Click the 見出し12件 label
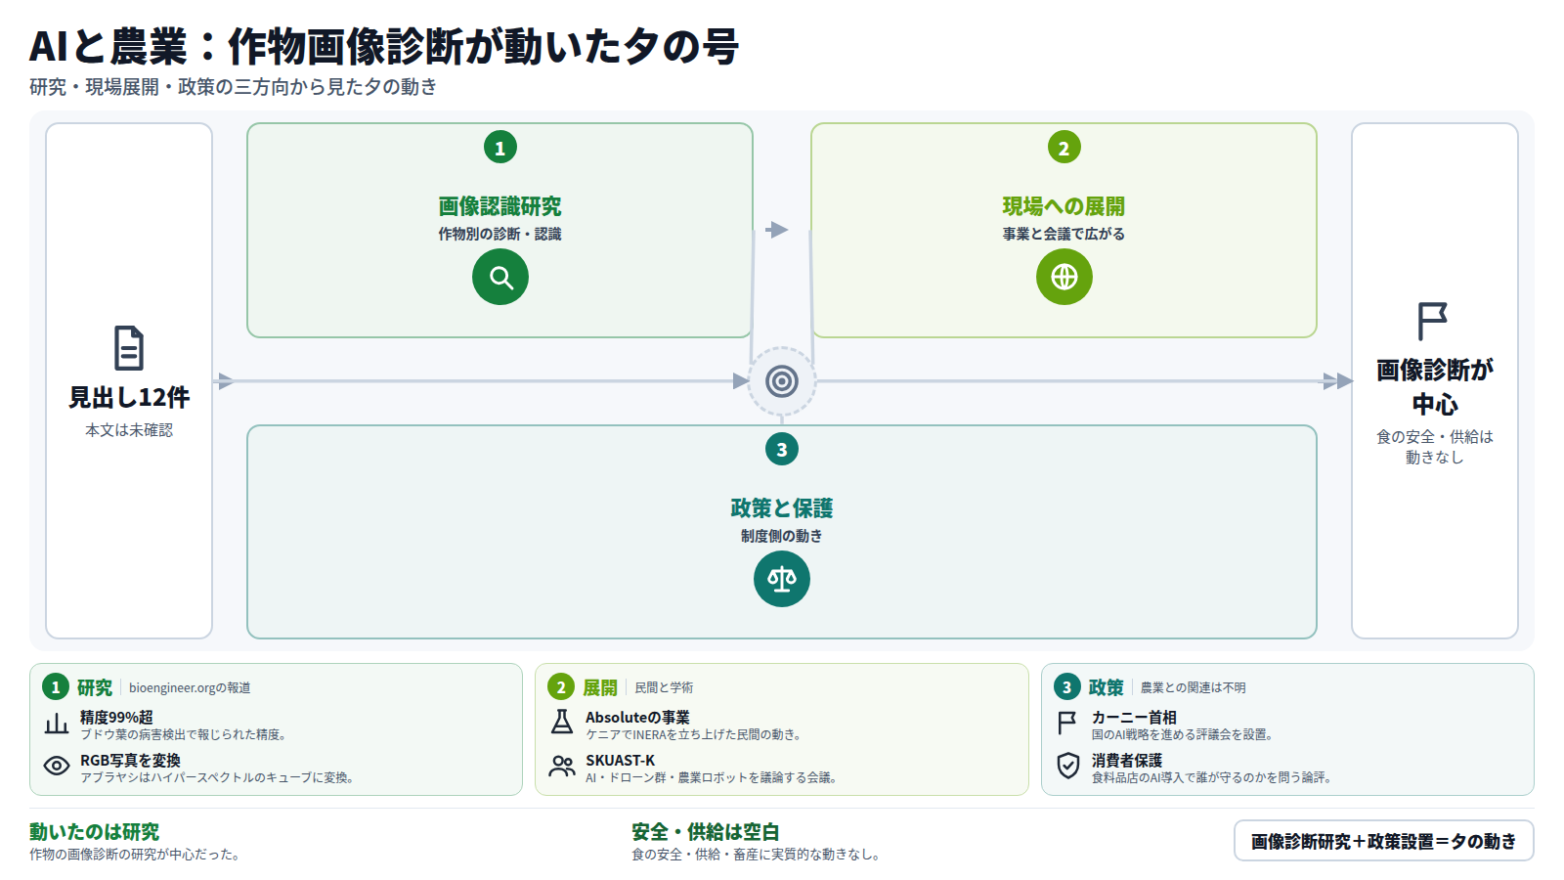This screenshot has height=880, width=1564. tap(129, 398)
